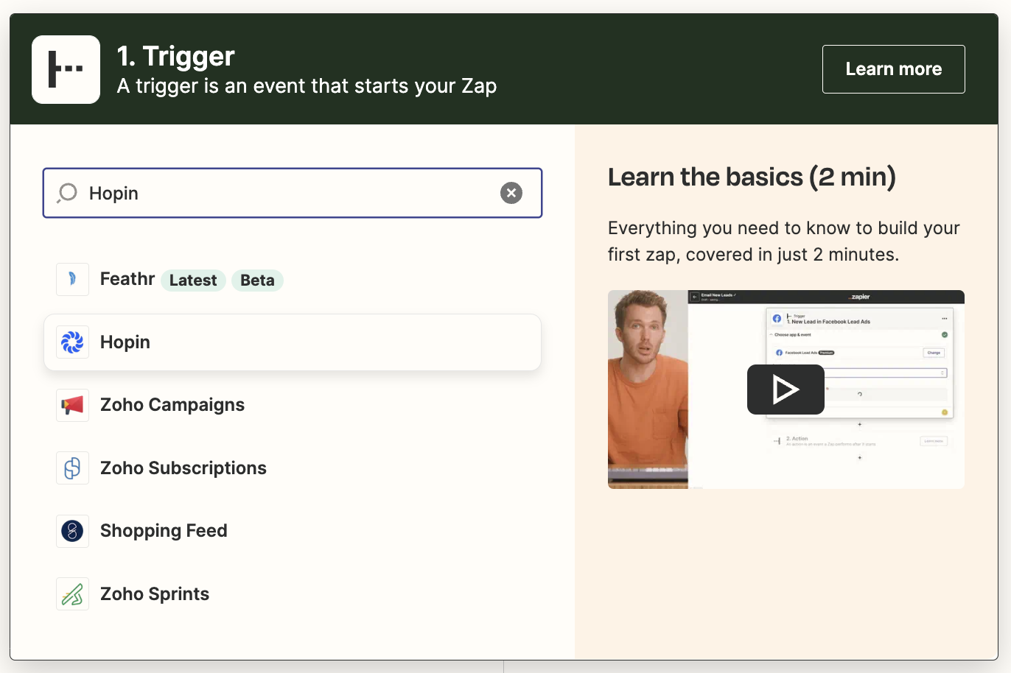Screen dimensions: 1011x673
Task: Click the app search field containing Hopin
Action: 293,193
